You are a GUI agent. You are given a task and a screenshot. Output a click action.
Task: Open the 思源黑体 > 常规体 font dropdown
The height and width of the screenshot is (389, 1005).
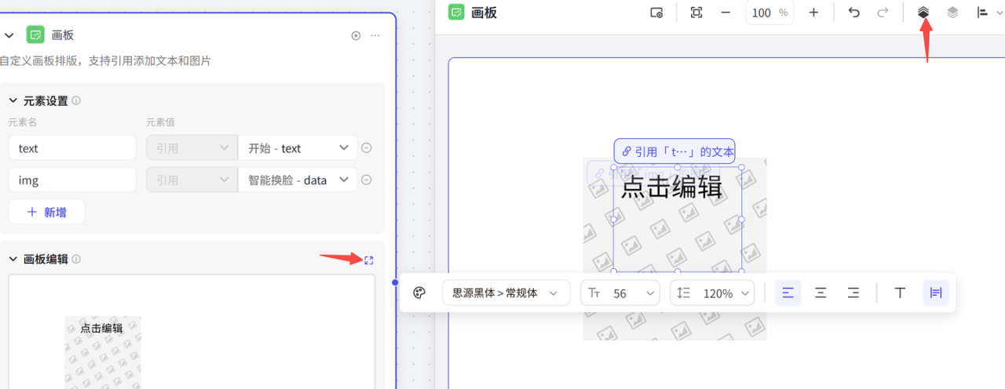pyautogui.click(x=506, y=293)
